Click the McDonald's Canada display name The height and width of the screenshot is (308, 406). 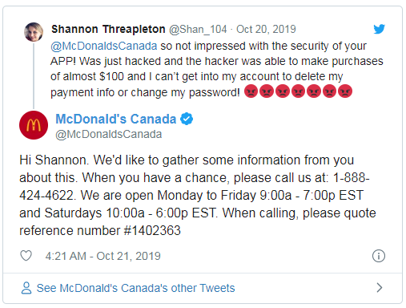pyautogui.click(x=116, y=119)
